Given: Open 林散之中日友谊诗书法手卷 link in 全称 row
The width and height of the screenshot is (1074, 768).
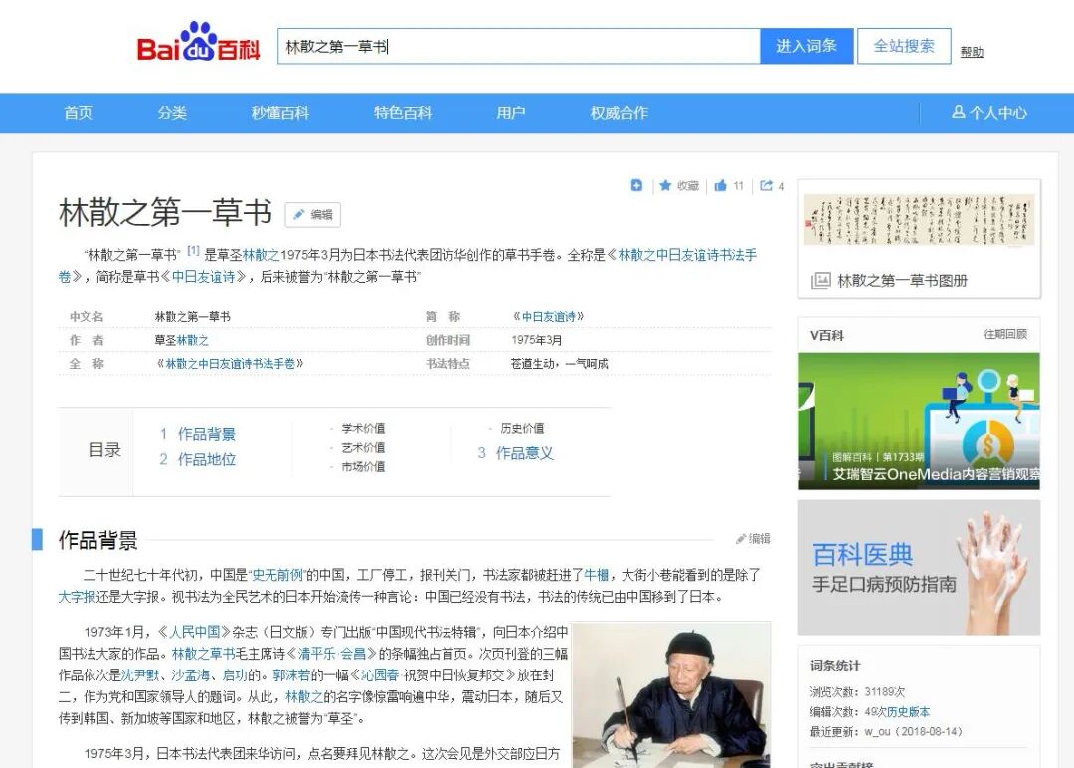Looking at the screenshot, I should [230, 363].
